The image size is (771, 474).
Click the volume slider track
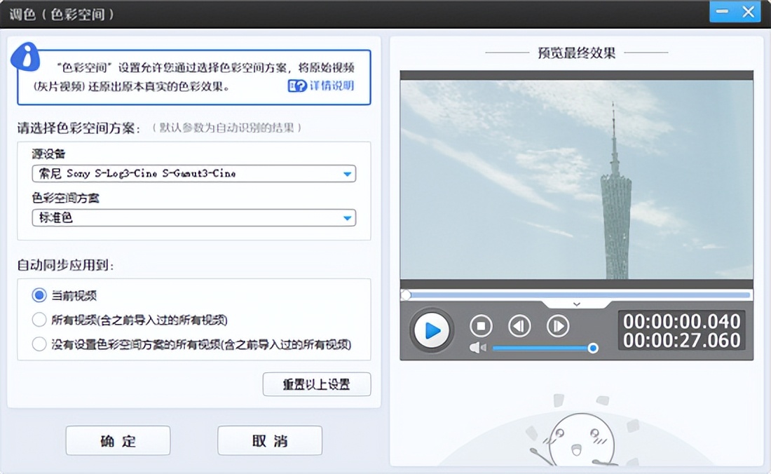[x=540, y=348]
